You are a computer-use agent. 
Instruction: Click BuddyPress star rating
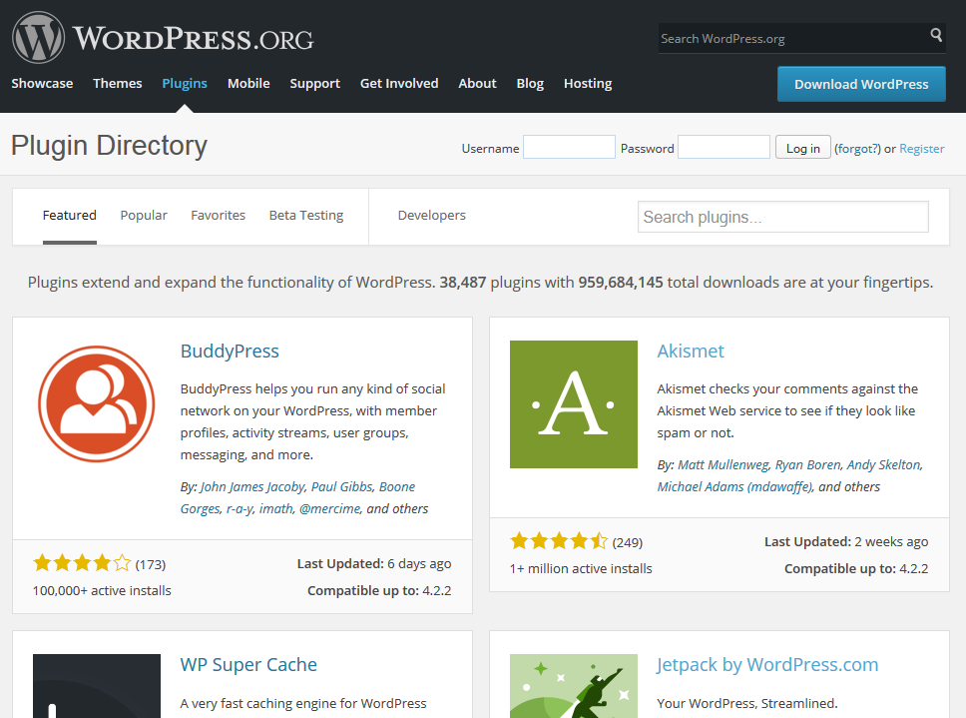82,563
